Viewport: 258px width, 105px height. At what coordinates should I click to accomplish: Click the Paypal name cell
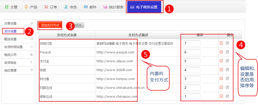[67, 52]
